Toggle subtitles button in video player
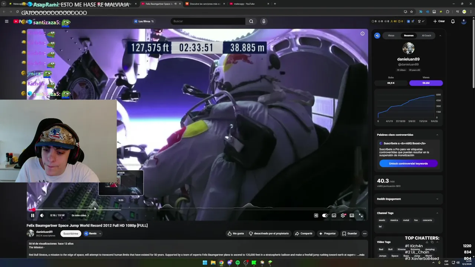 point(334,215)
